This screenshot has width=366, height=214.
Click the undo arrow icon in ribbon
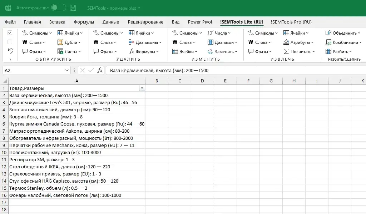tap(10, 51)
